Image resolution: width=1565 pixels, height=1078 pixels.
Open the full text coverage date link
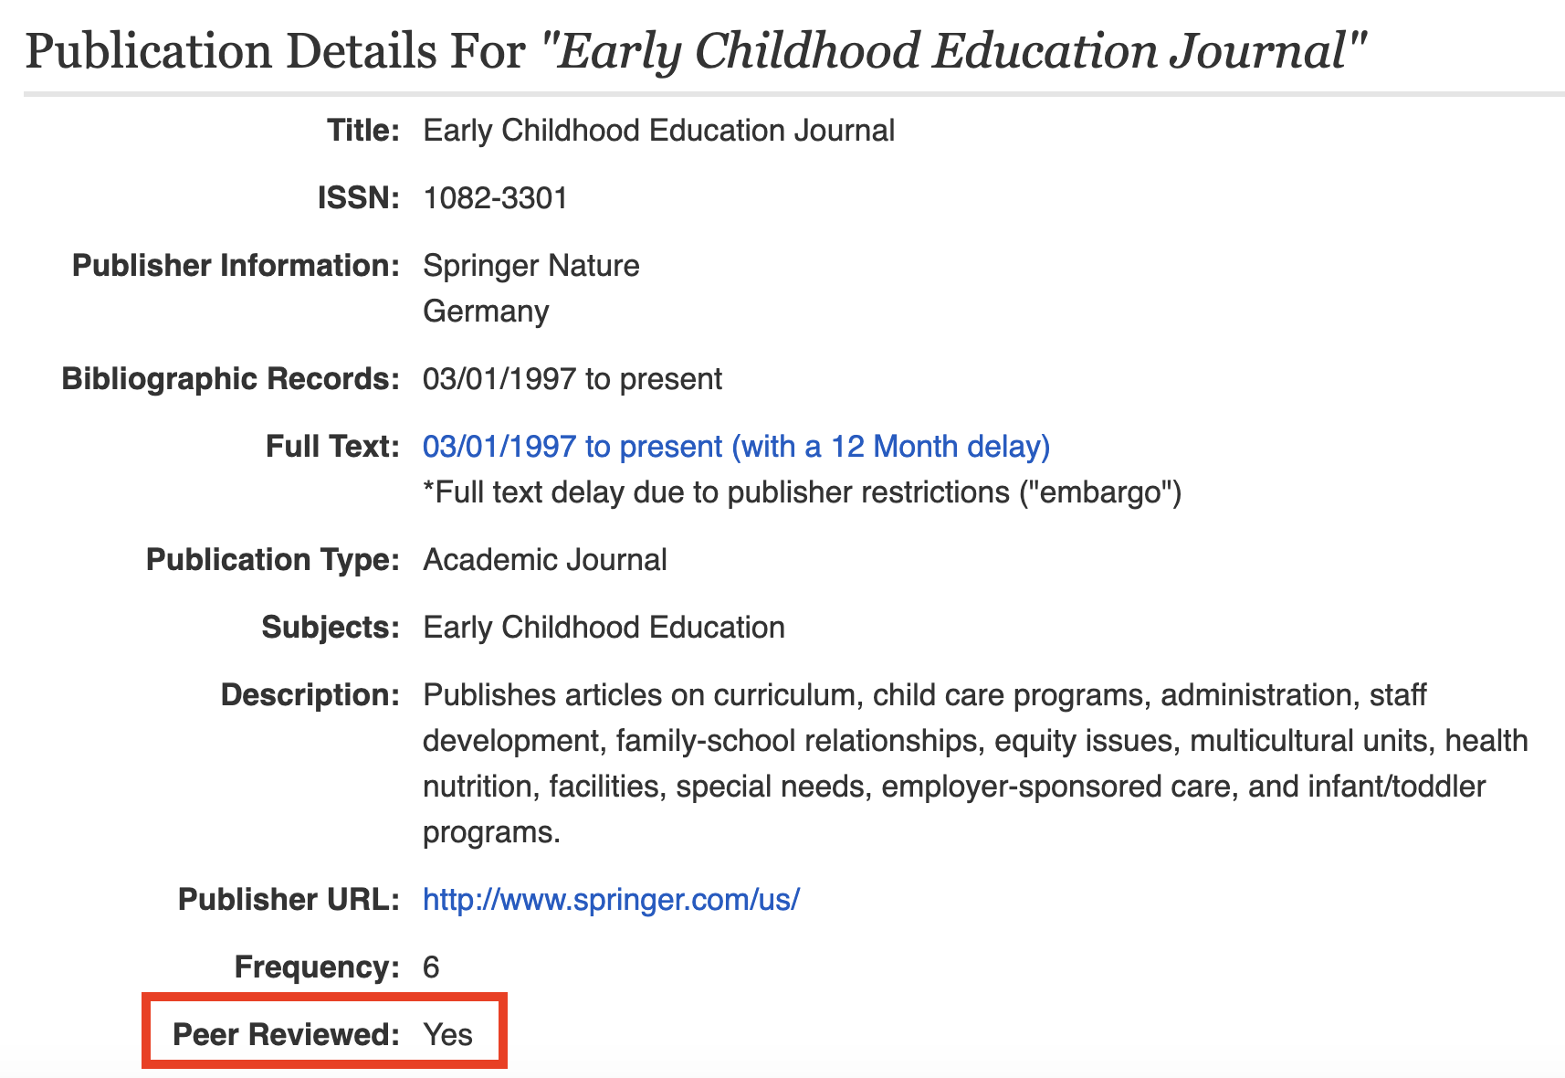[736, 447]
